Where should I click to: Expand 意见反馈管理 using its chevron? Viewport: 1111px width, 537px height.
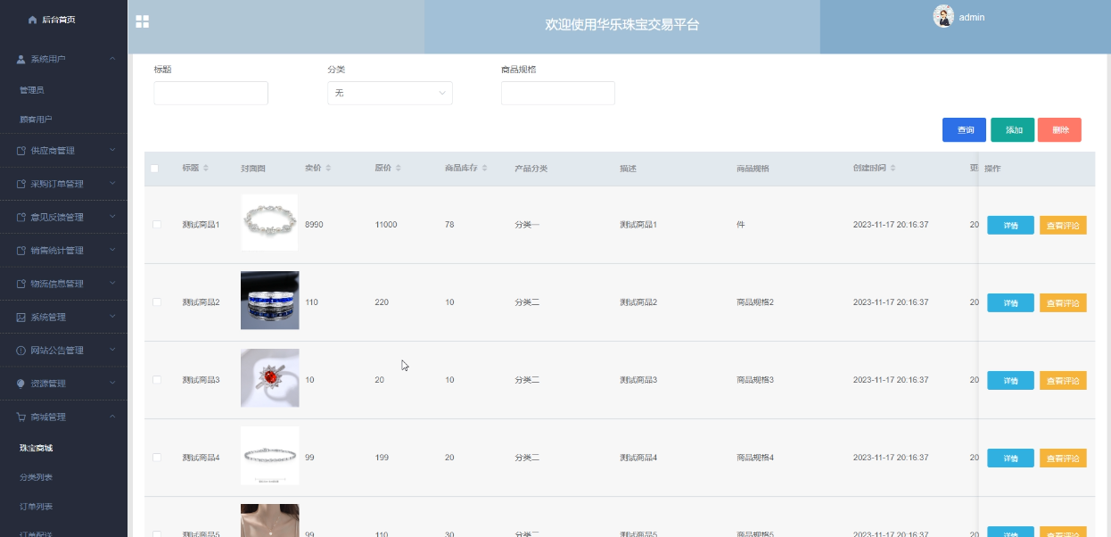tap(112, 217)
